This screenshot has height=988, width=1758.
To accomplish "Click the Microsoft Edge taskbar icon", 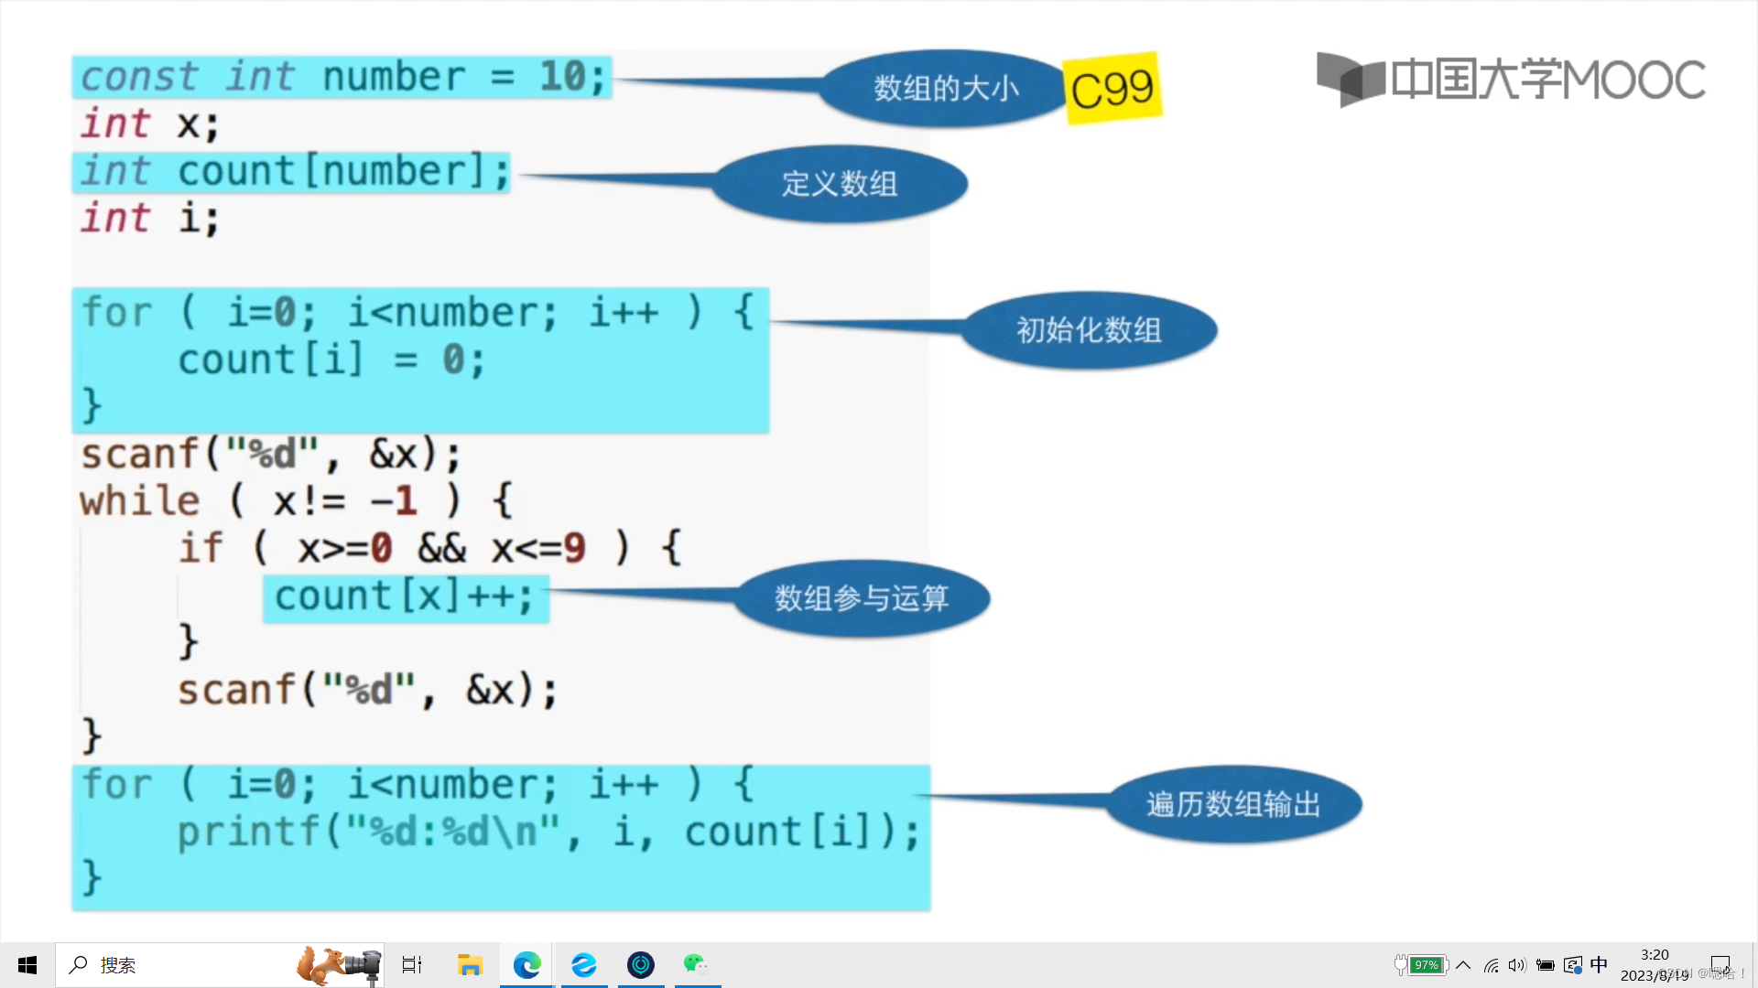I will 526,964.
